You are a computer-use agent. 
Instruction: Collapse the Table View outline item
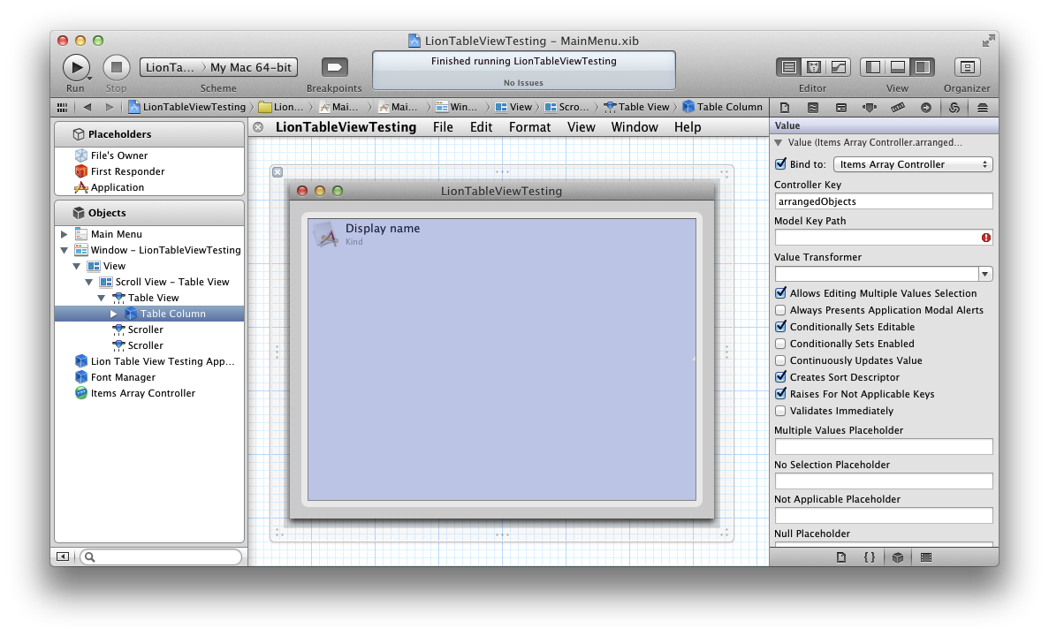[102, 298]
